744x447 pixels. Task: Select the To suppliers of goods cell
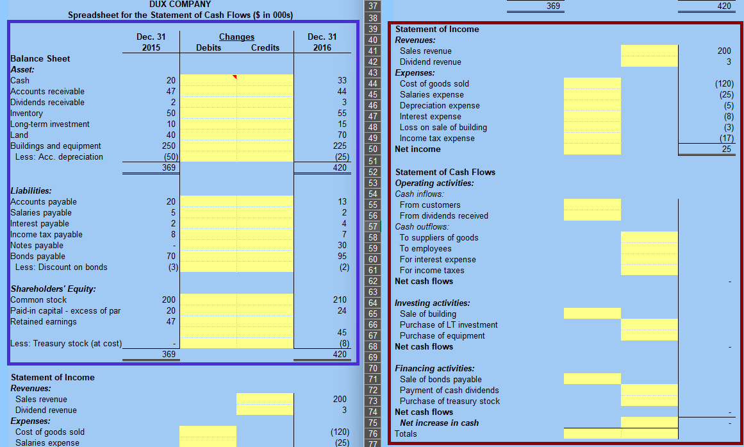point(649,237)
